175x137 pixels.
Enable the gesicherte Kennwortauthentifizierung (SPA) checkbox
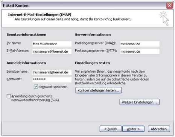(x=9, y=96)
